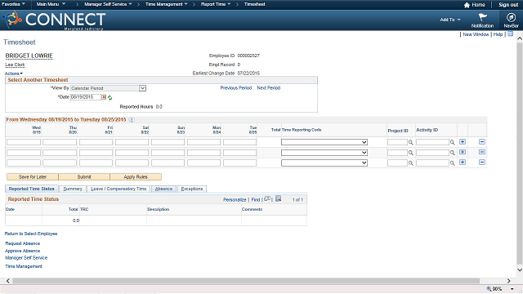523x294 pixels.
Task: Delete third row with minus icon
Action: 482,163
